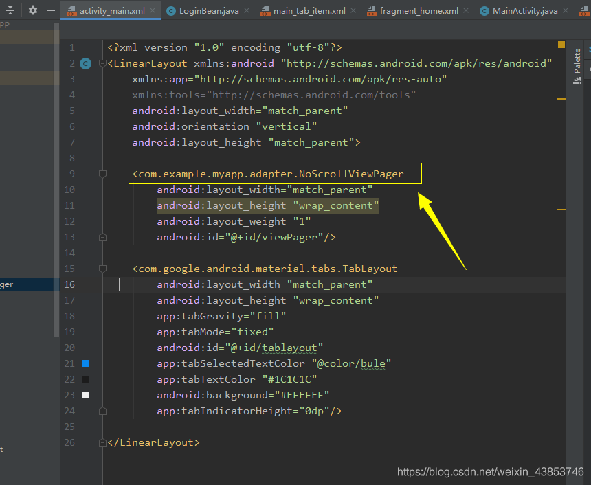Viewport: 591px width, 485px height.
Task: Click the project panel vertical scrollbar
Action: click(x=56, y=179)
